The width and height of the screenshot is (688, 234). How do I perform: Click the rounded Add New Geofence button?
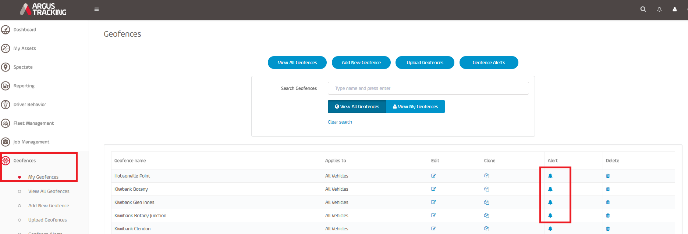coord(361,63)
